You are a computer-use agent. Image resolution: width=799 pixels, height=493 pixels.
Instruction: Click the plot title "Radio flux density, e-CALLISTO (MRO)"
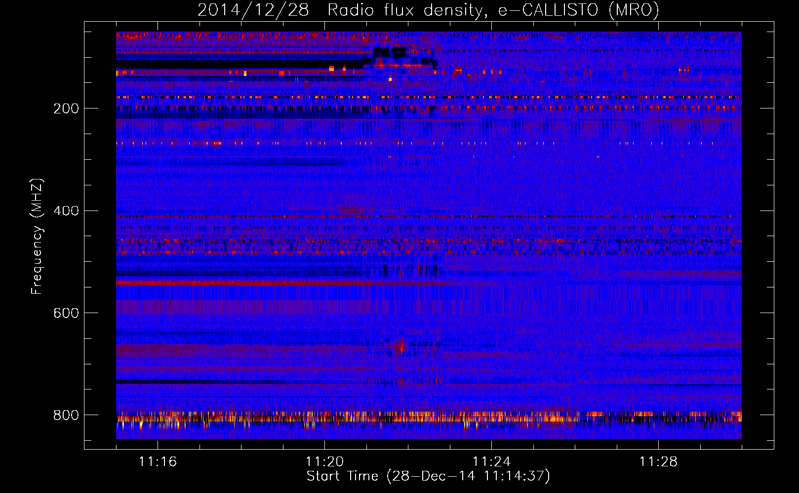click(x=493, y=10)
